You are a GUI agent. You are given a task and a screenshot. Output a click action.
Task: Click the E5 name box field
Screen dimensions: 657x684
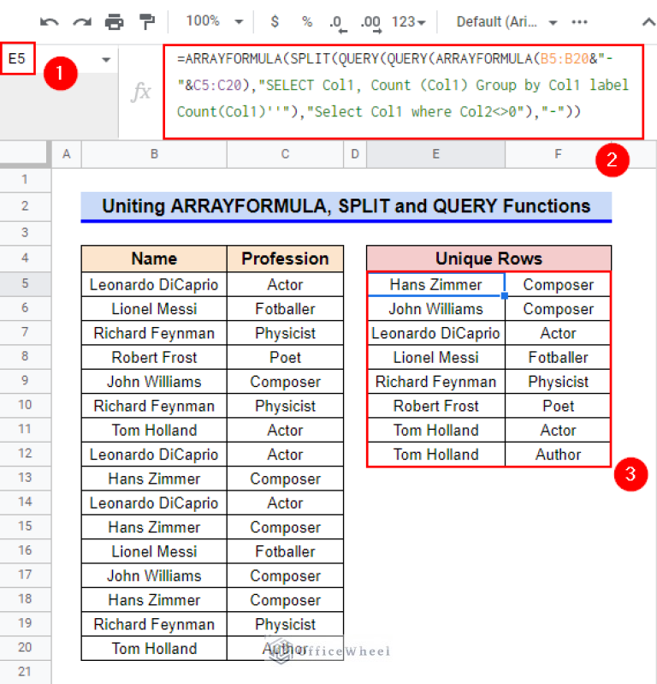(19, 60)
